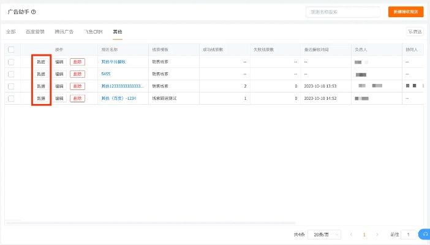The image size is (430, 245).
Task: Click the 共4条 total count text
Action: 299,235
